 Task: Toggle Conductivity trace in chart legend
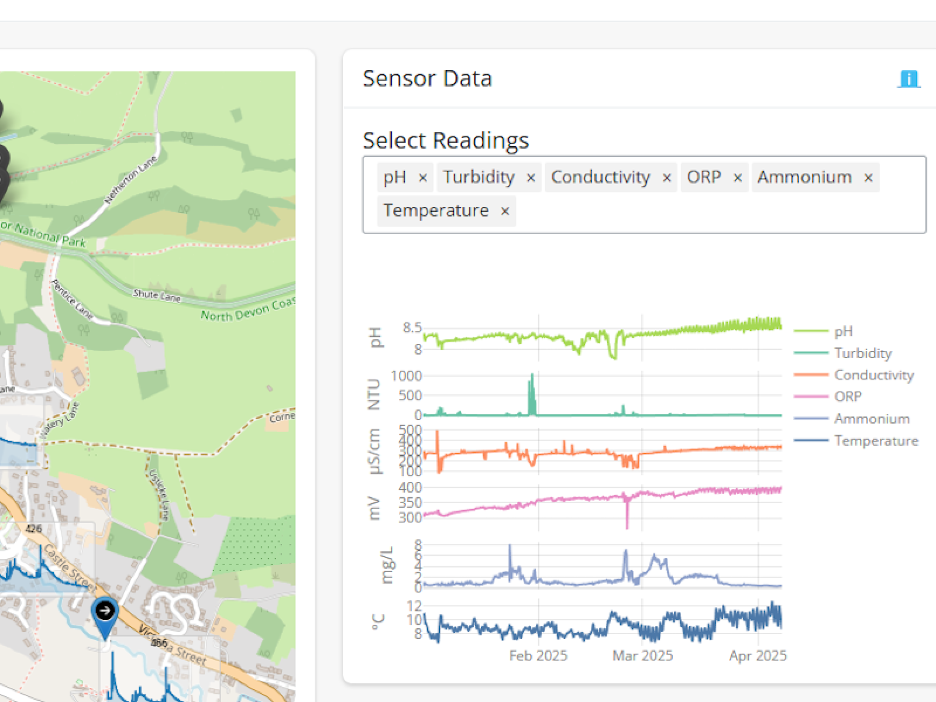coord(873,375)
